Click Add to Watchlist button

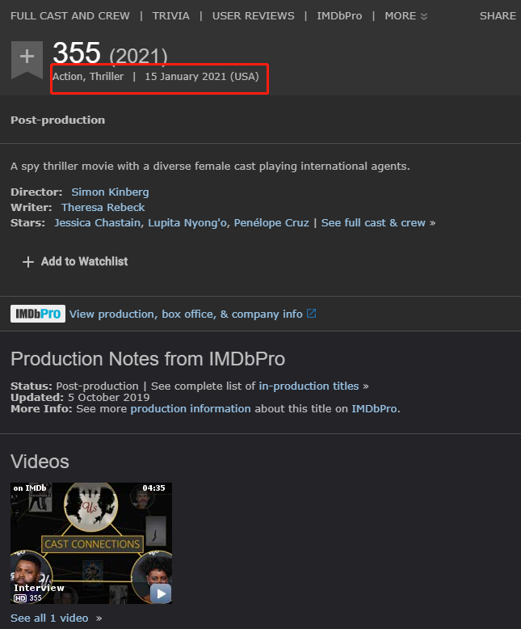coord(75,262)
